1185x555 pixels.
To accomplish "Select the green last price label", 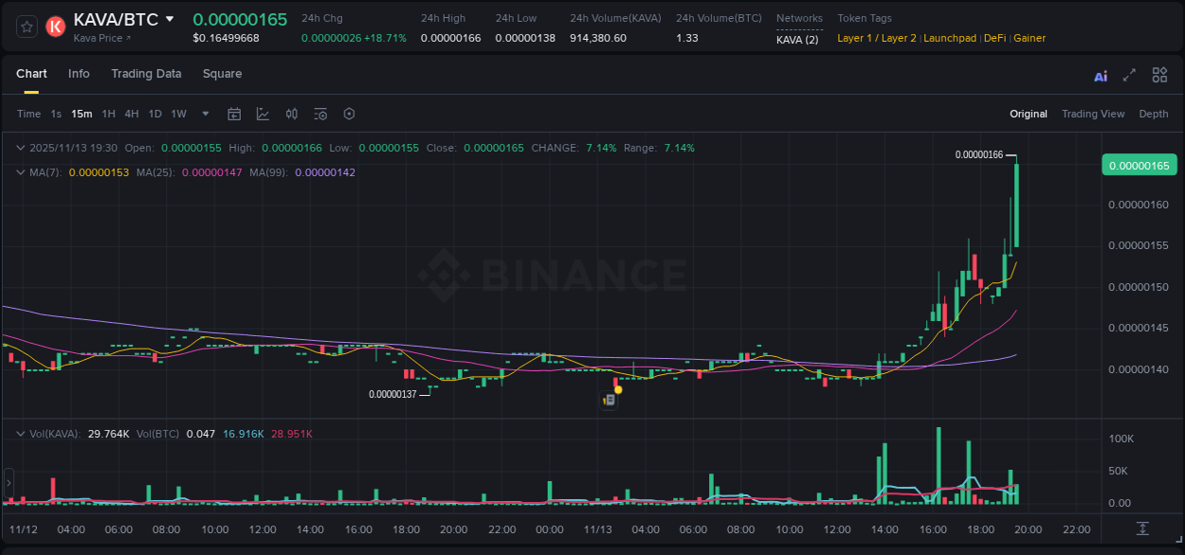I will (x=1139, y=165).
